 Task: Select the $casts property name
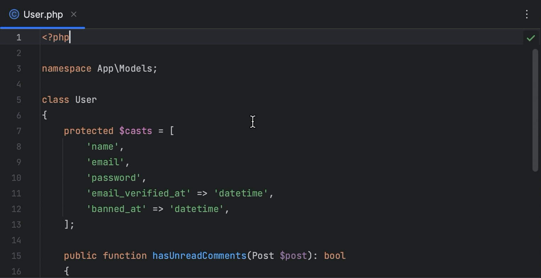click(136, 131)
